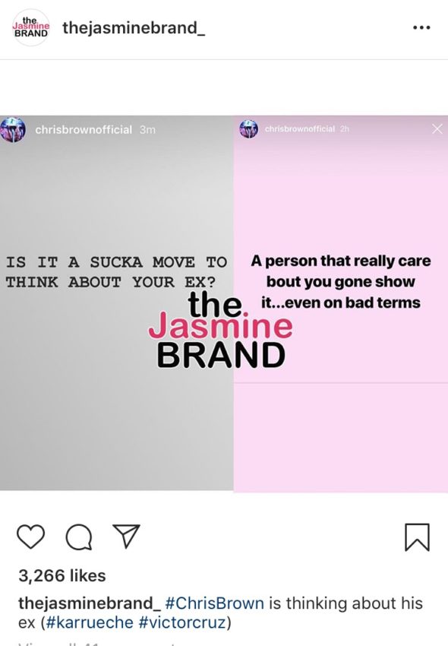448x646 pixels.
Task: Tap thejasminebrand_ profile avatar in header
Action: coord(31,27)
